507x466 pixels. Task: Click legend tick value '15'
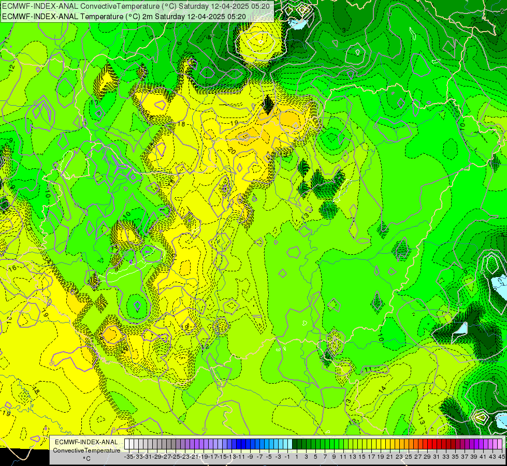tap(362, 457)
